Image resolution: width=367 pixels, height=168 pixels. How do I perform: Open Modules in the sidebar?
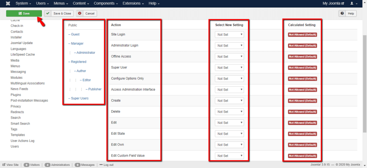[16, 78]
